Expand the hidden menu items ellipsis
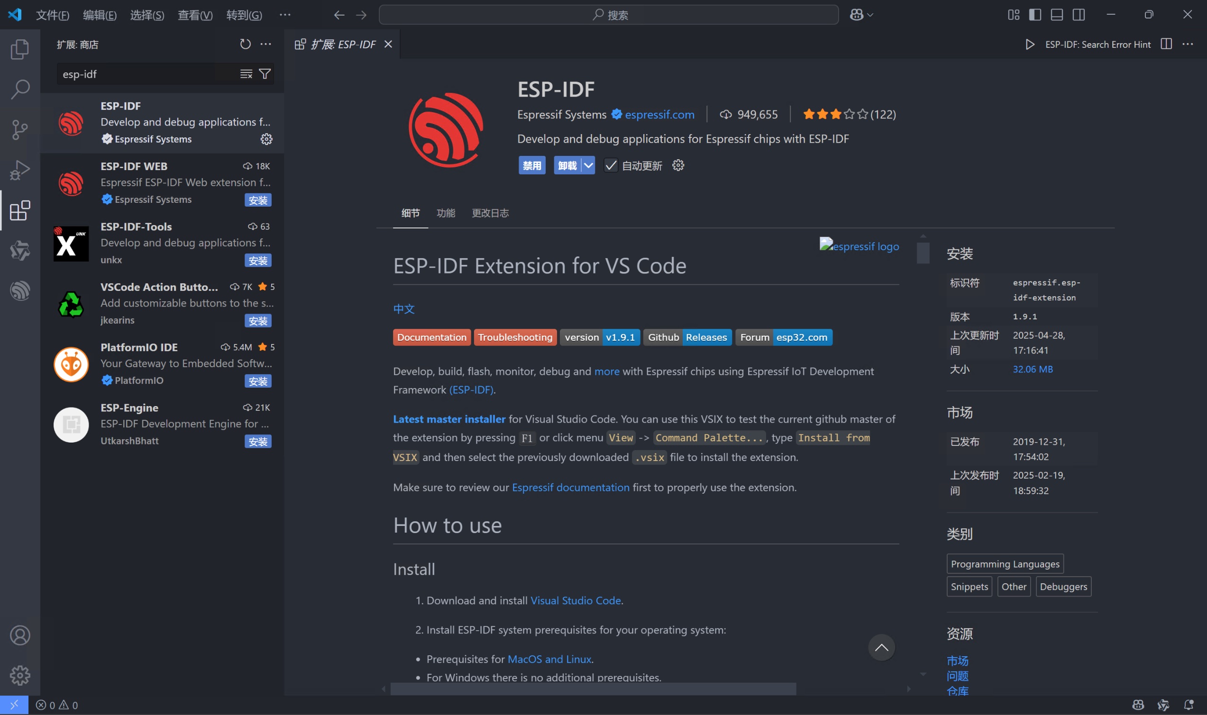Viewport: 1207px width, 715px height. (x=285, y=15)
